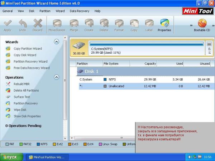
Task: Click Wipe Disk operation link
Action: pyautogui.click(x=20, y=110)
